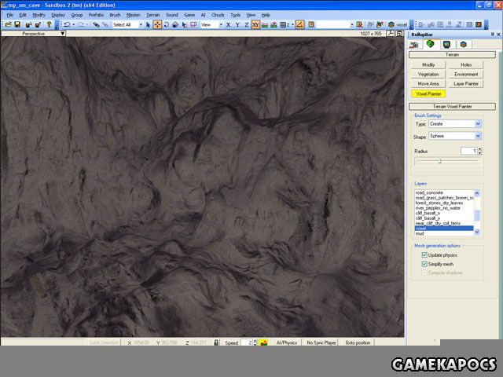This screenshot has width=503, height=377.
Task: Open the Display settings monitor tab
Action: click(446, 45)
